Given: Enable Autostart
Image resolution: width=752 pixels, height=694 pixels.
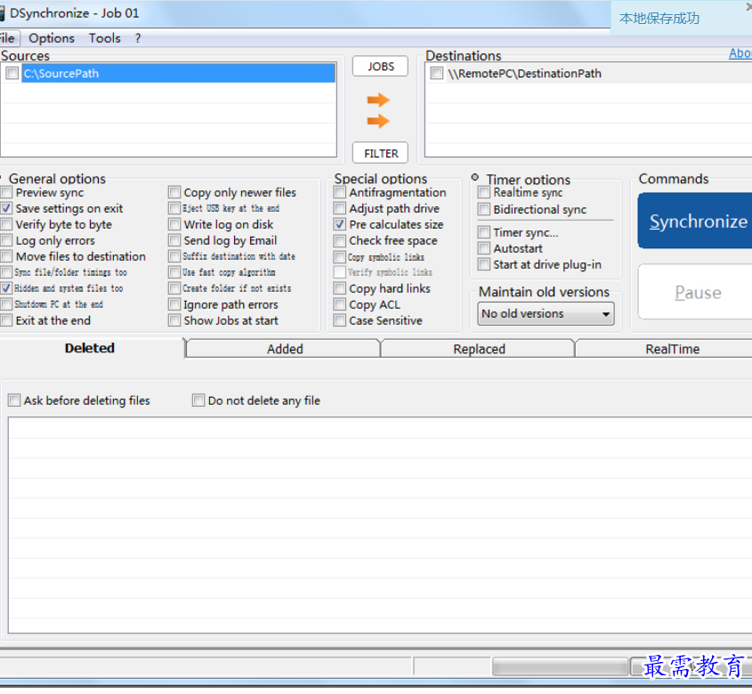Looking at the screenshot, I should (x=484, y=248).
